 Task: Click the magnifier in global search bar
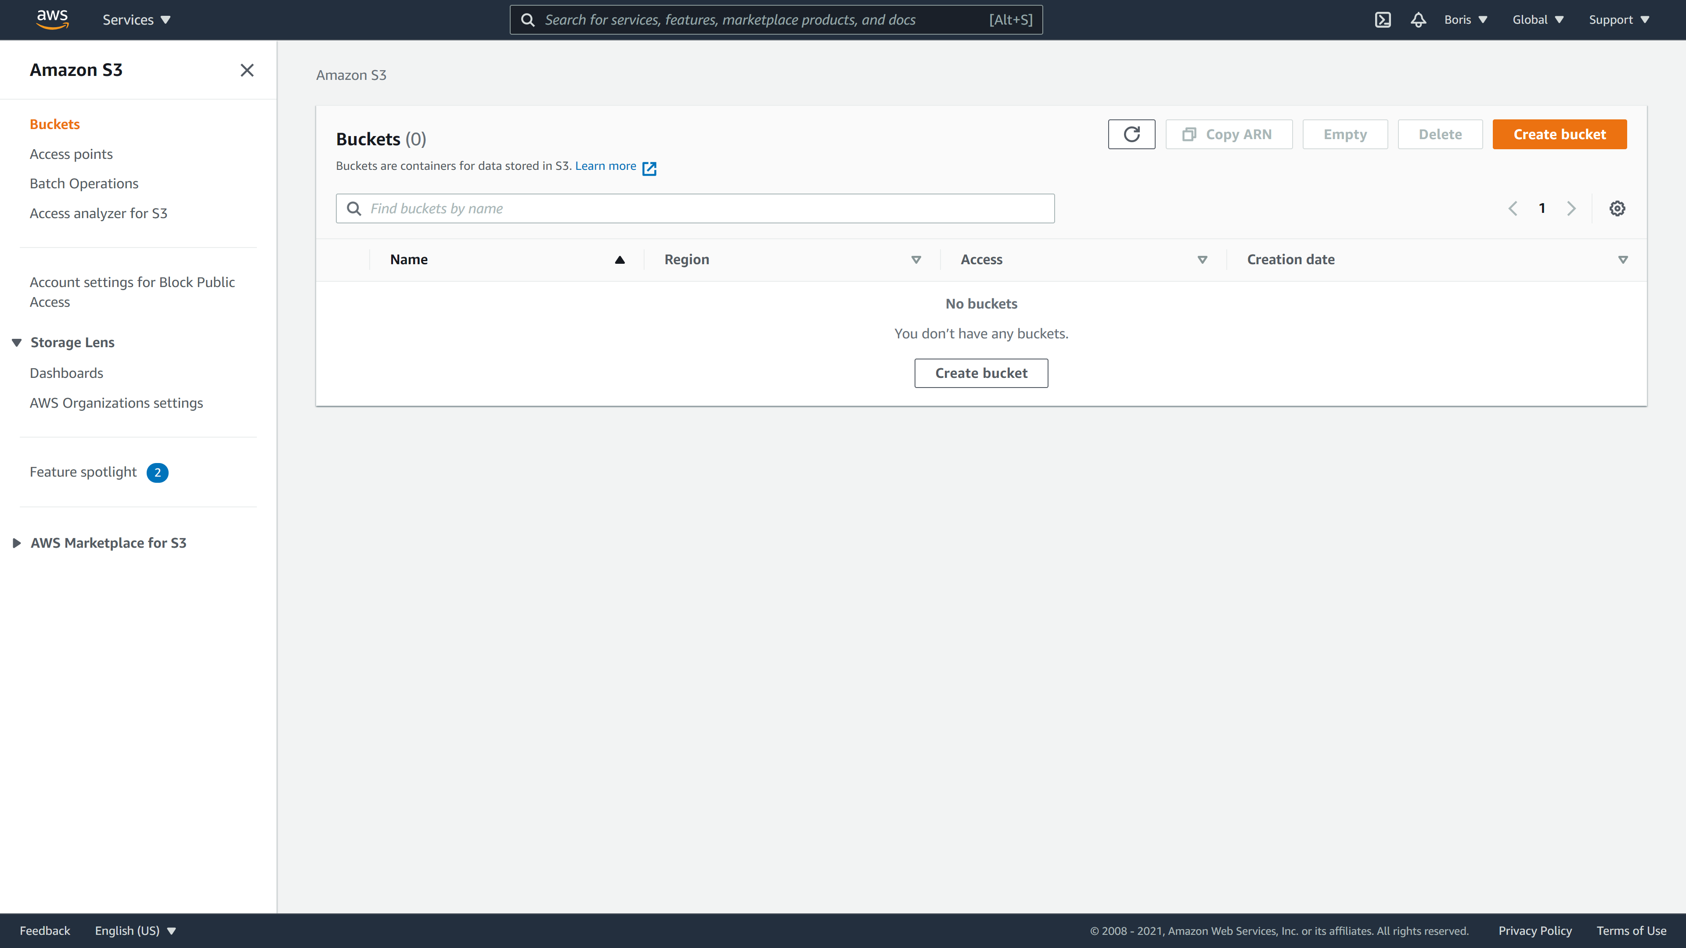click(527, 20)
